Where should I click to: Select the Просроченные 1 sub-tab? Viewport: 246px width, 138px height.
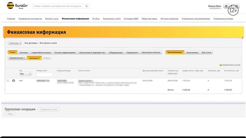(17, 58)
